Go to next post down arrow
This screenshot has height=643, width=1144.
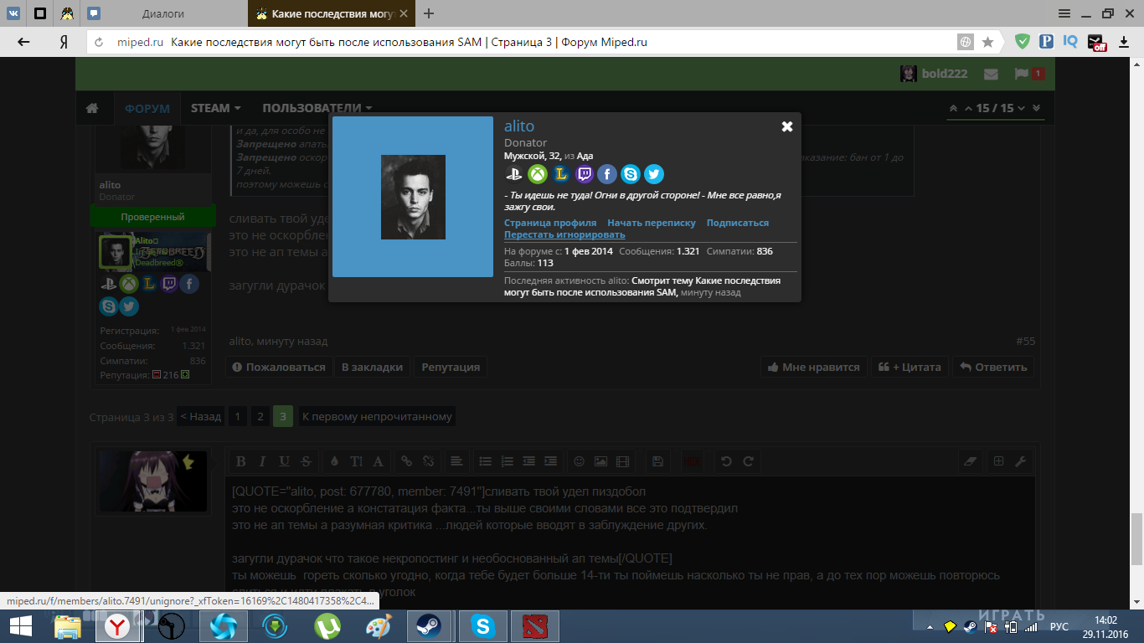(x=1022, y=108)
